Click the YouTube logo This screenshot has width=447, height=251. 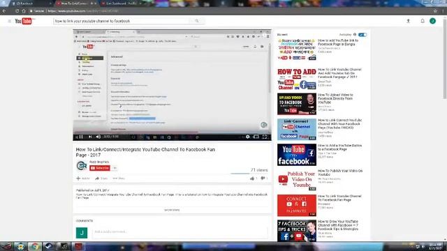click(24, 21)
